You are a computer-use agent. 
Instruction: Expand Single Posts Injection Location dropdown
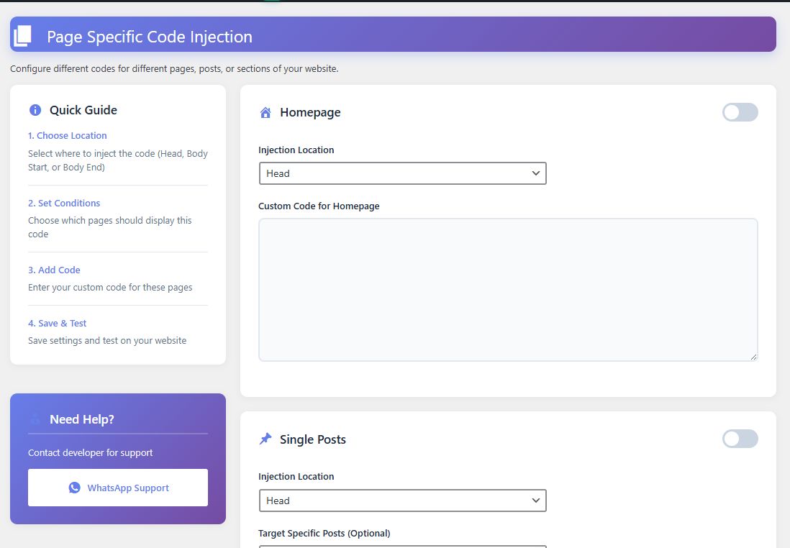[x=402, y=501]
